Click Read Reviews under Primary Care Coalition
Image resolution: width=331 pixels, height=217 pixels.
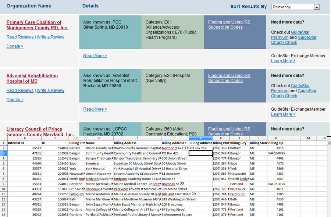(x=20, y=37)
